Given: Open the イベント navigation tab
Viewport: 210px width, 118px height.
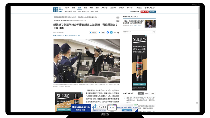Looking at the screenshot, I should pos(130,8).
